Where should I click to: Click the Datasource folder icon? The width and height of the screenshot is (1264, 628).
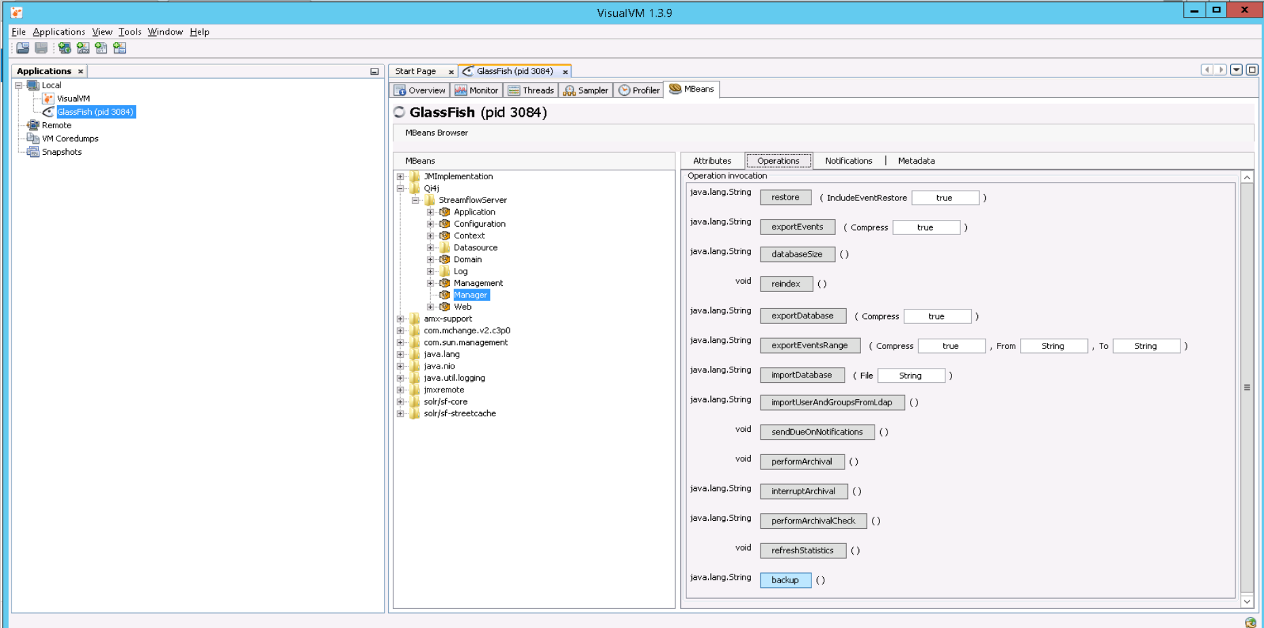point(444,247)
